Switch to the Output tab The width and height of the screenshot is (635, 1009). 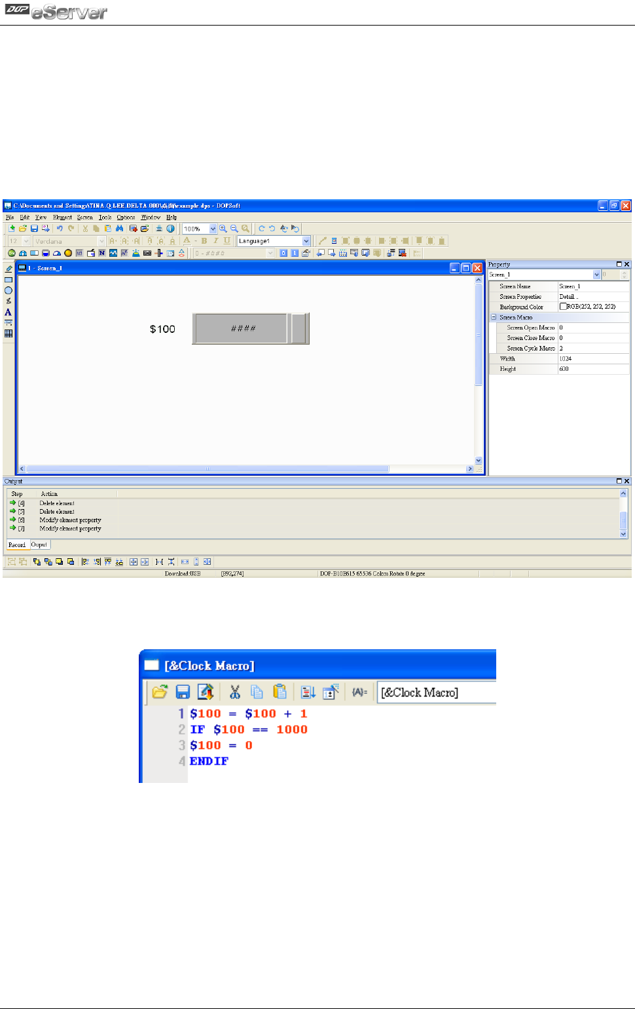pos(39,544)
